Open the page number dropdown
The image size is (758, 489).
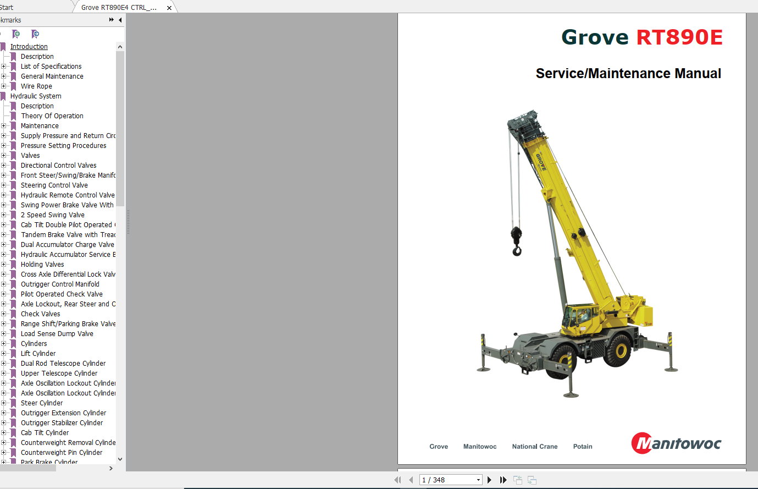click(478, 480)
